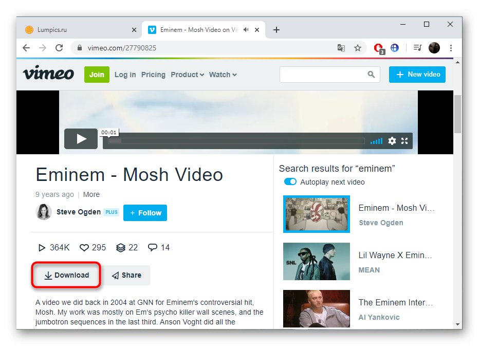The image size is (479, 346).
Task: Open the Al Yankovic channel link
Action: coord(379,317)
